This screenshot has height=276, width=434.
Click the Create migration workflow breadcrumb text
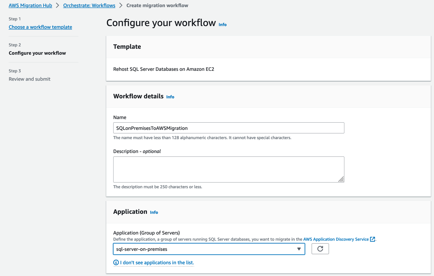pyautogui.click(x=157, y=5)
